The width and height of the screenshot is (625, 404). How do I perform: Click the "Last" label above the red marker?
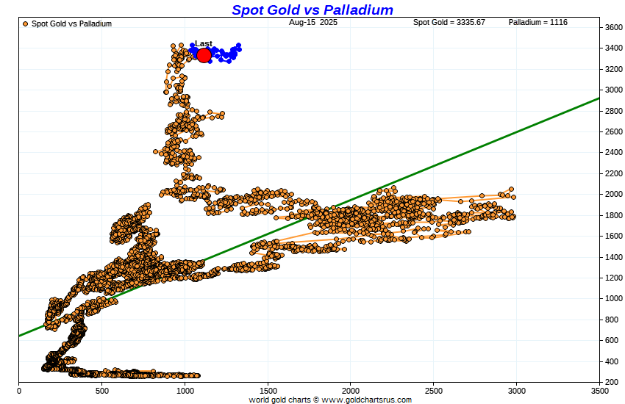tap(204, 43)
